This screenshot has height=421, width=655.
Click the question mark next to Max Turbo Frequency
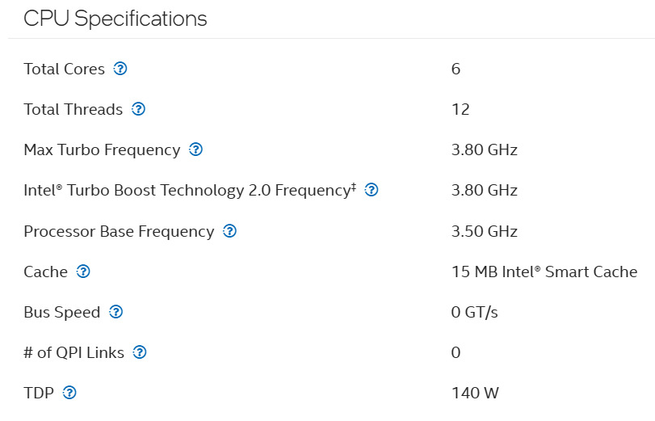pyautogui.click(x=195, y=149)
